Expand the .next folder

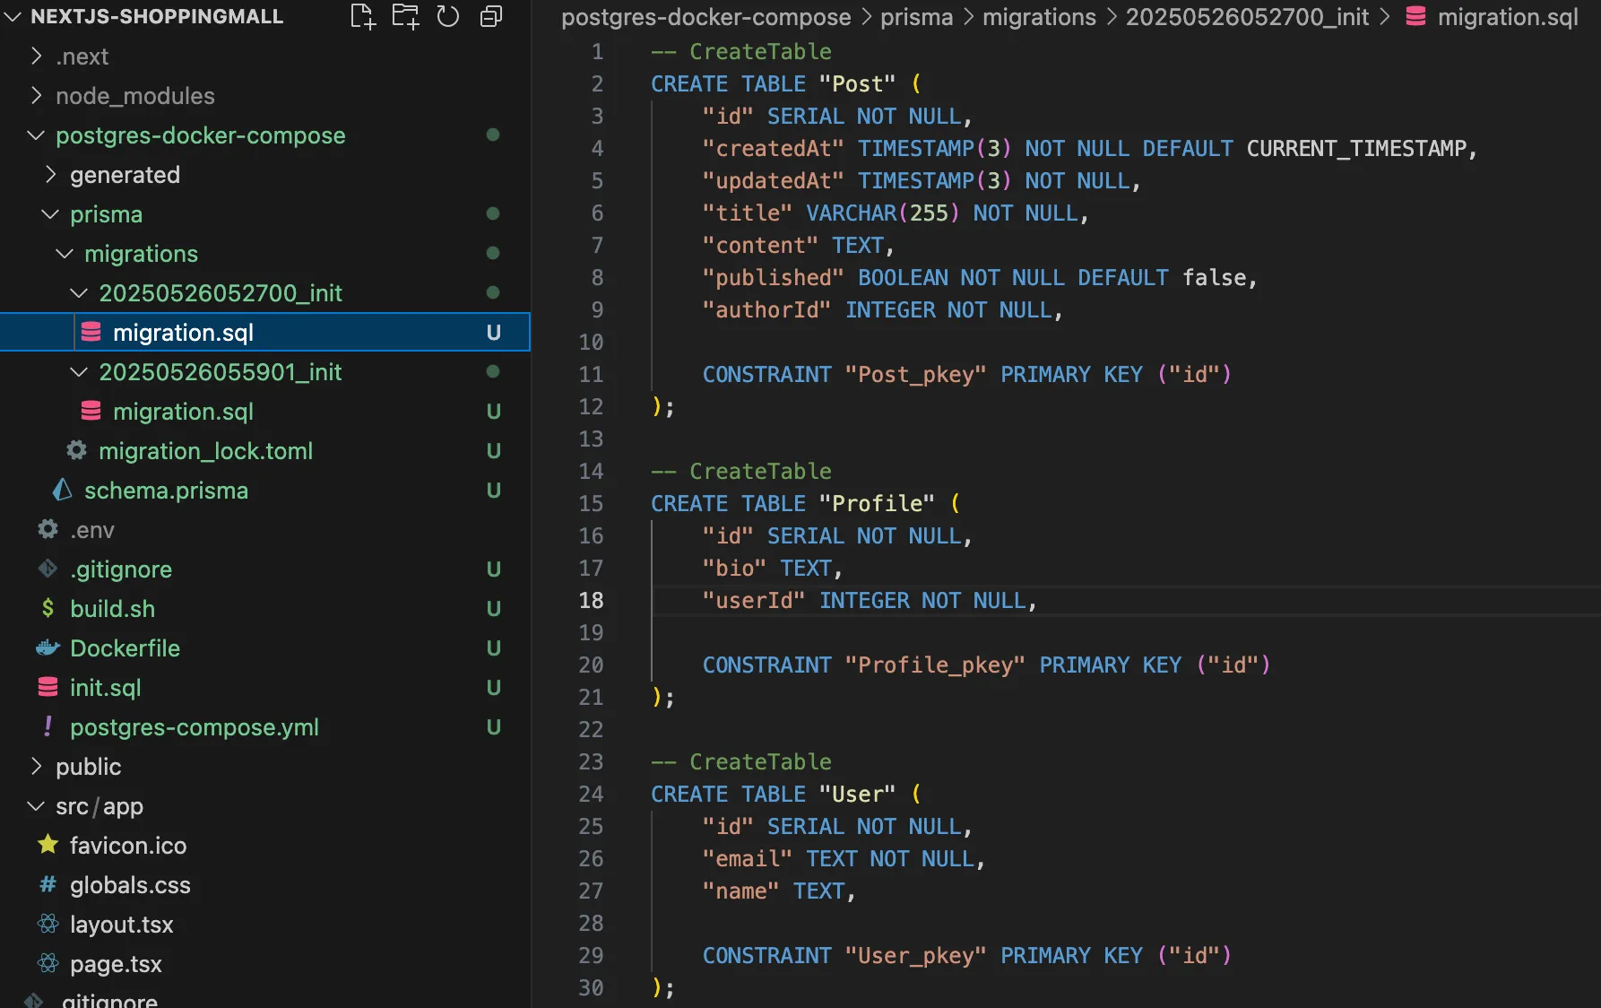pos(36,56)
